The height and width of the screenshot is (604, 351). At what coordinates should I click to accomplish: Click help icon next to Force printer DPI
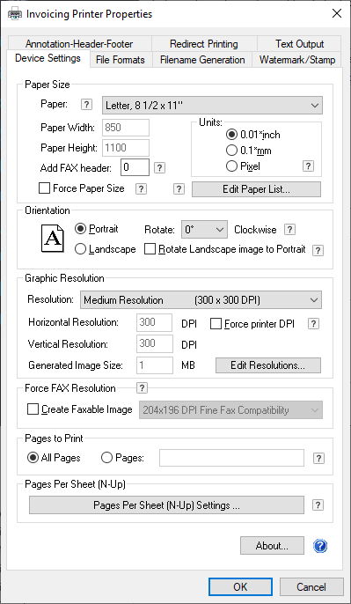click(314, 324)
